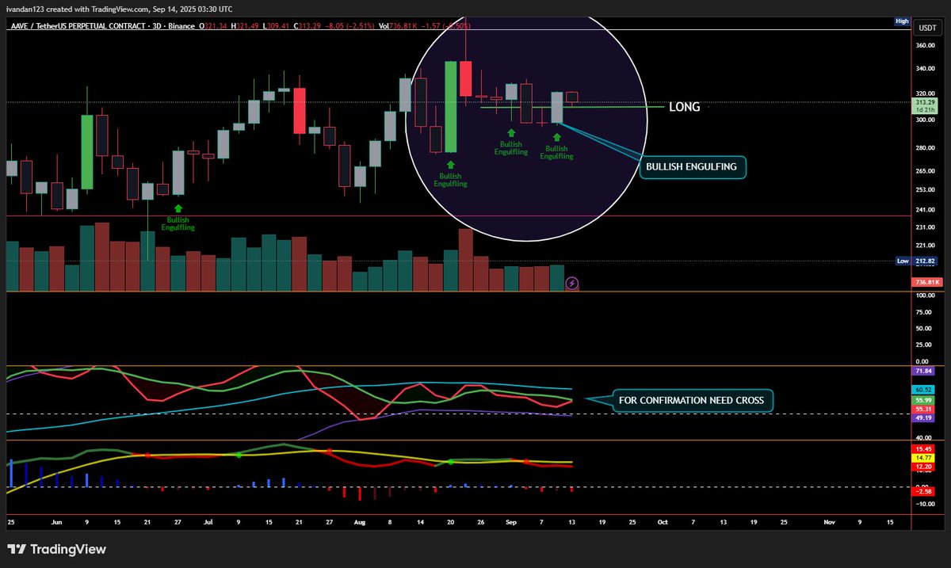Click the Sep label on time axis
The width and height of the screenshot is (951, 568).
pyautogui.click(x=513, y=523)
